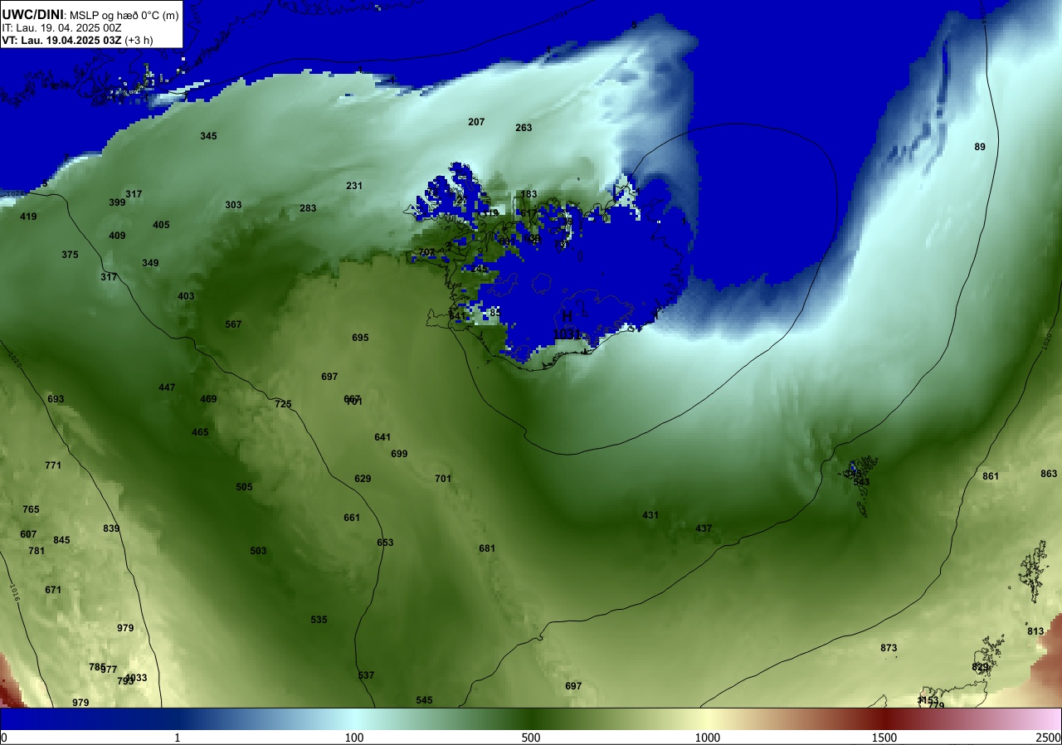Click the height value 863
Screen dimensions: 1062x745
click(1049, 474)
